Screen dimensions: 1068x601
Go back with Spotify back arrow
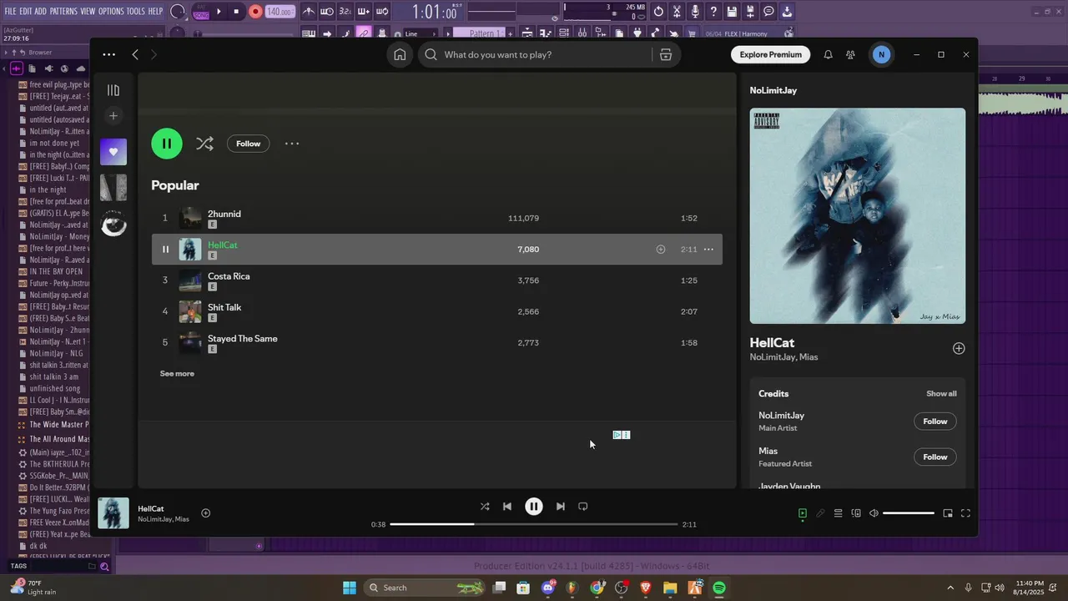coord(135,54)
